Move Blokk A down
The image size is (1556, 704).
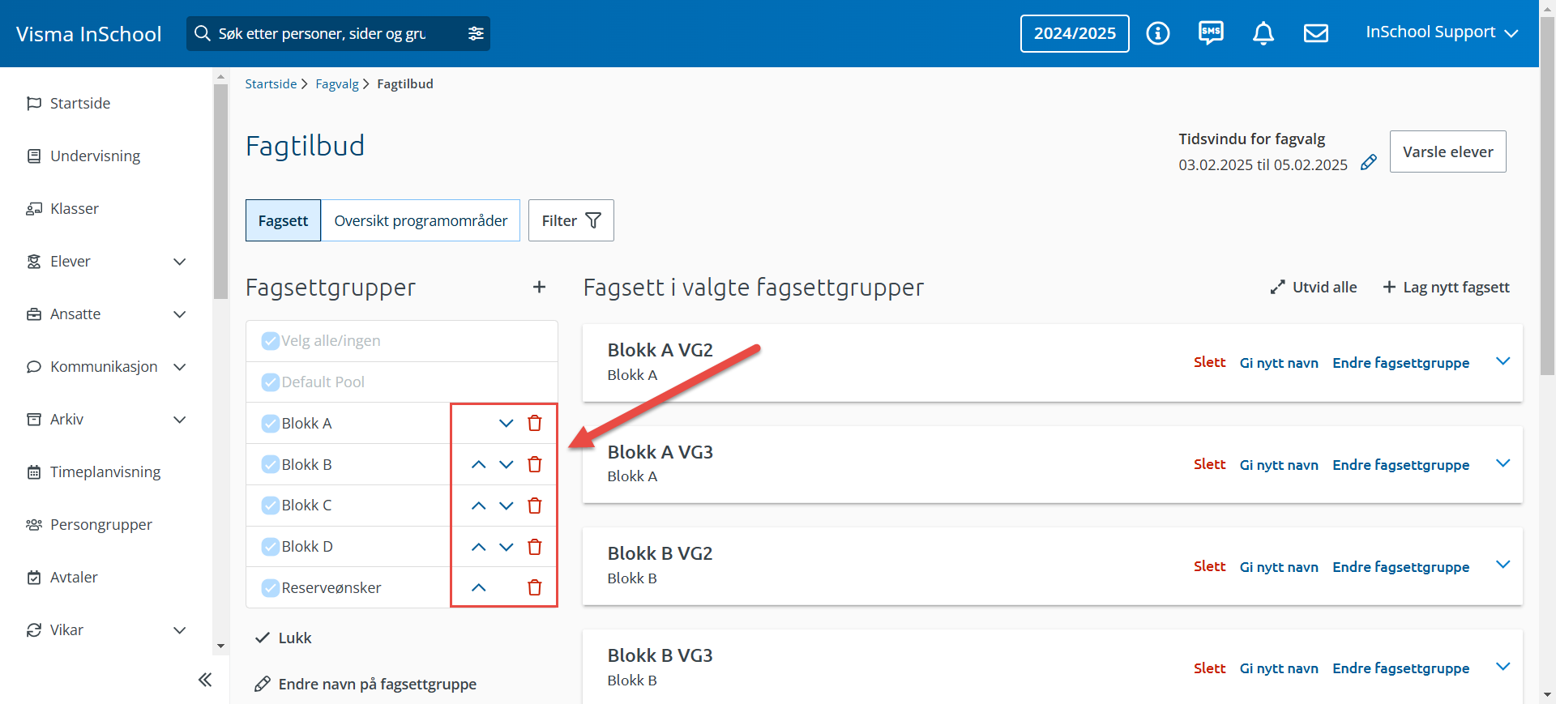[x=507, y=423]
